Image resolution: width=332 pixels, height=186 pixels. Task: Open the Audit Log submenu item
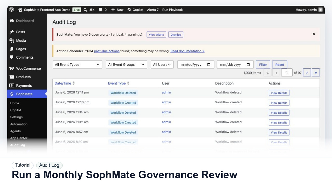18,145
